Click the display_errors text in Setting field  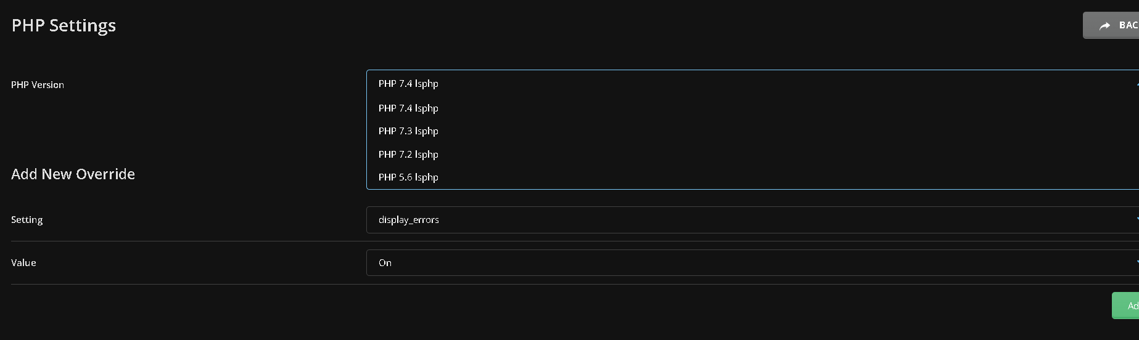(409, 220)
